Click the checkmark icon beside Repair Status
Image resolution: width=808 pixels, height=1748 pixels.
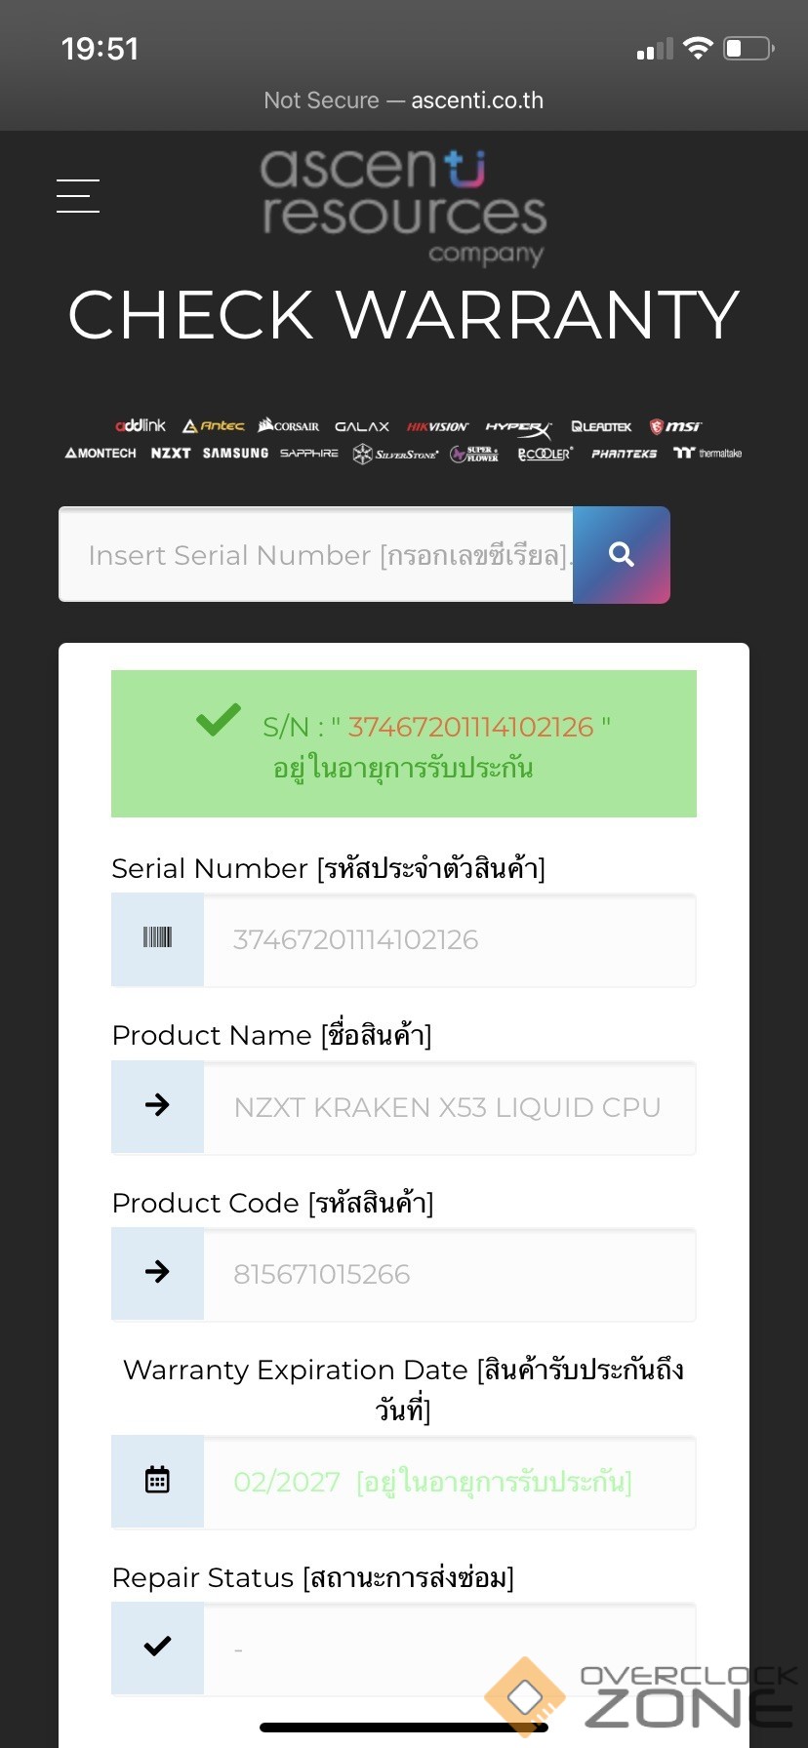tap(157, 1647)
